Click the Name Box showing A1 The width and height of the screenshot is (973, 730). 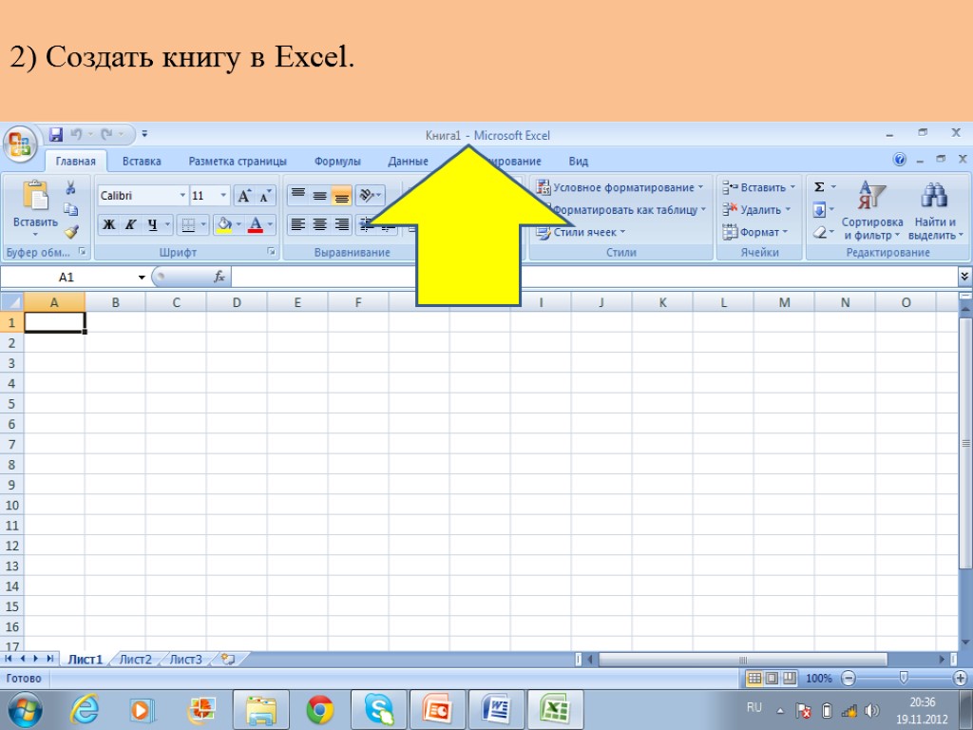click(67, 277)
